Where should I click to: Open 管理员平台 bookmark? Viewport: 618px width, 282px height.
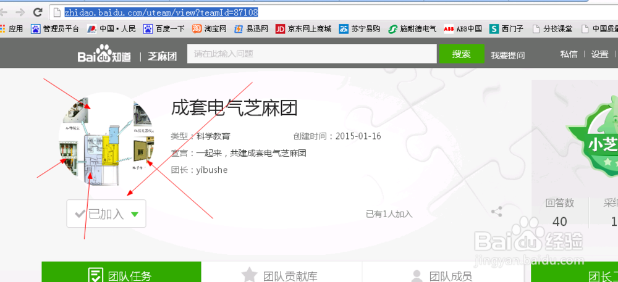click(x=55, y=29)
